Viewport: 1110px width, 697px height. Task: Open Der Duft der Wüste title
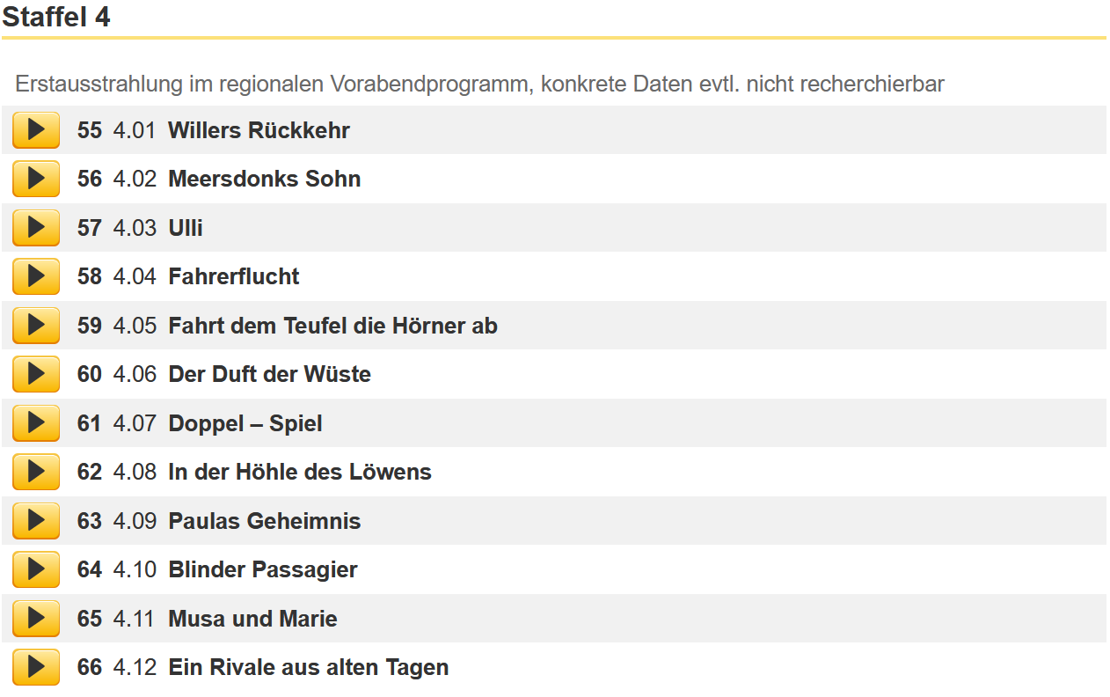pos(269,374)
